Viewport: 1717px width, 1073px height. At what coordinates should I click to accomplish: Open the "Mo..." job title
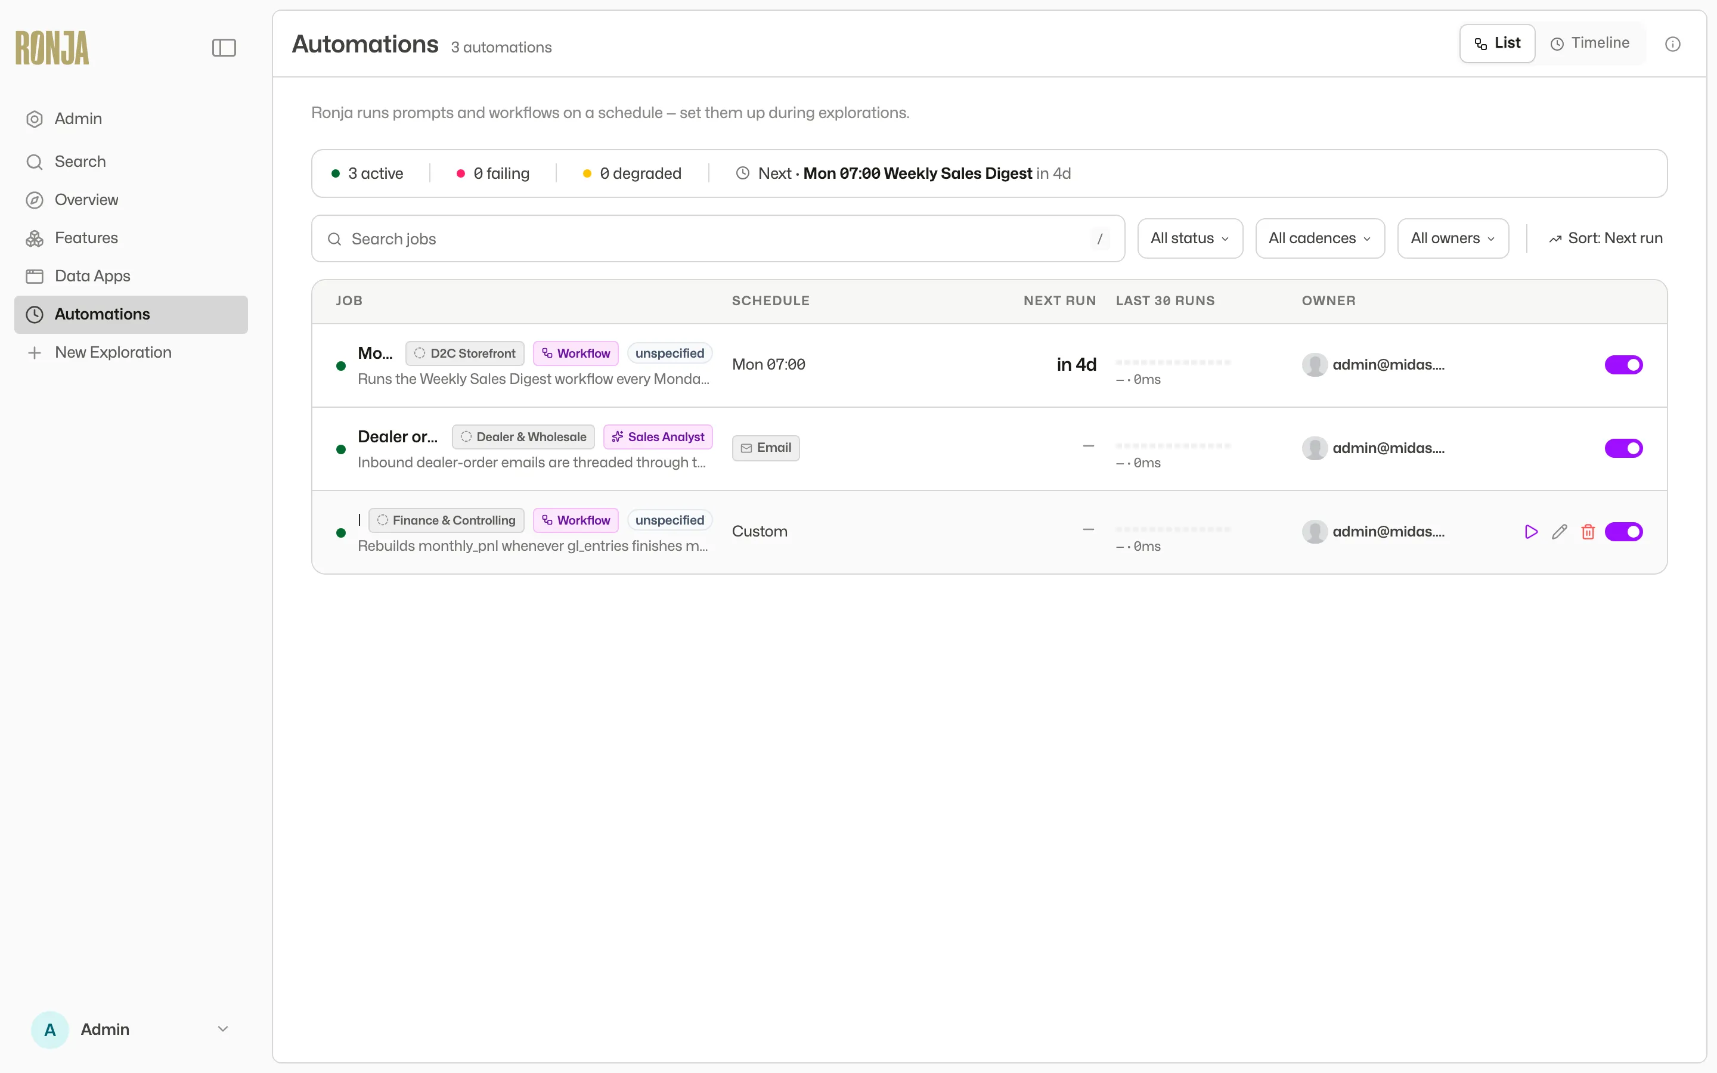pyautogui.click(x=374, y=353)
